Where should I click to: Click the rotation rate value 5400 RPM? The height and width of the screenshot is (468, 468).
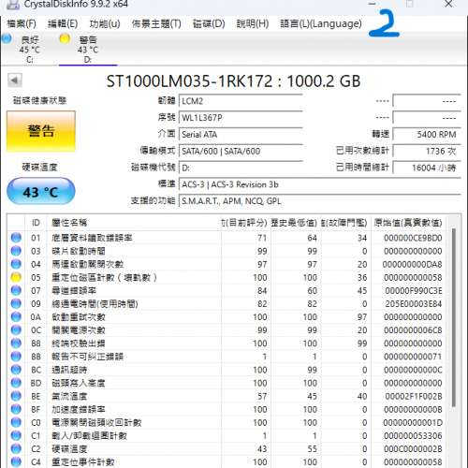pos(427,135)
